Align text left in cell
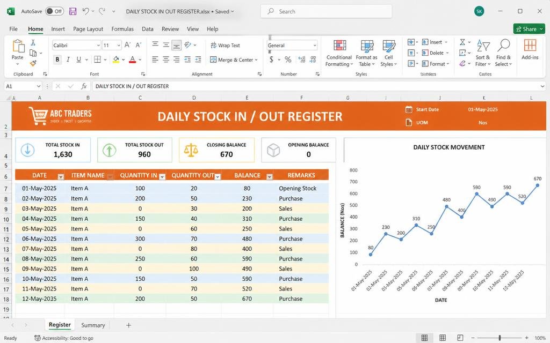 click(155, 59)
